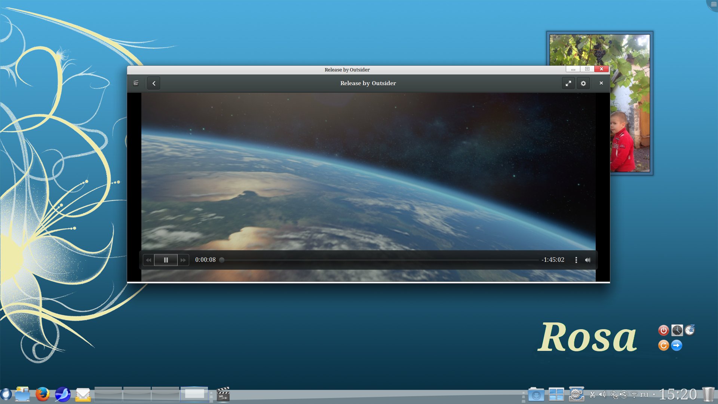Click the ru keyboard layout indicator
The height and width of the screenshot is (404, 718).
(644, 394)
